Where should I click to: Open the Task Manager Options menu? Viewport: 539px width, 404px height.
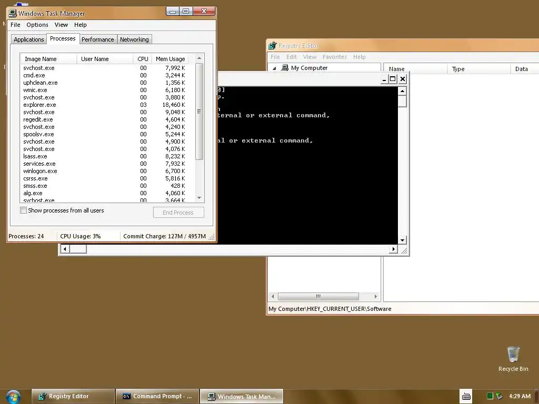pos(37,25)
